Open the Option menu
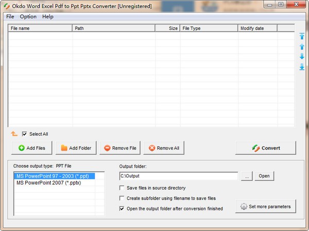The width and height of the screenshot is (309, 231). coord(28,16)
